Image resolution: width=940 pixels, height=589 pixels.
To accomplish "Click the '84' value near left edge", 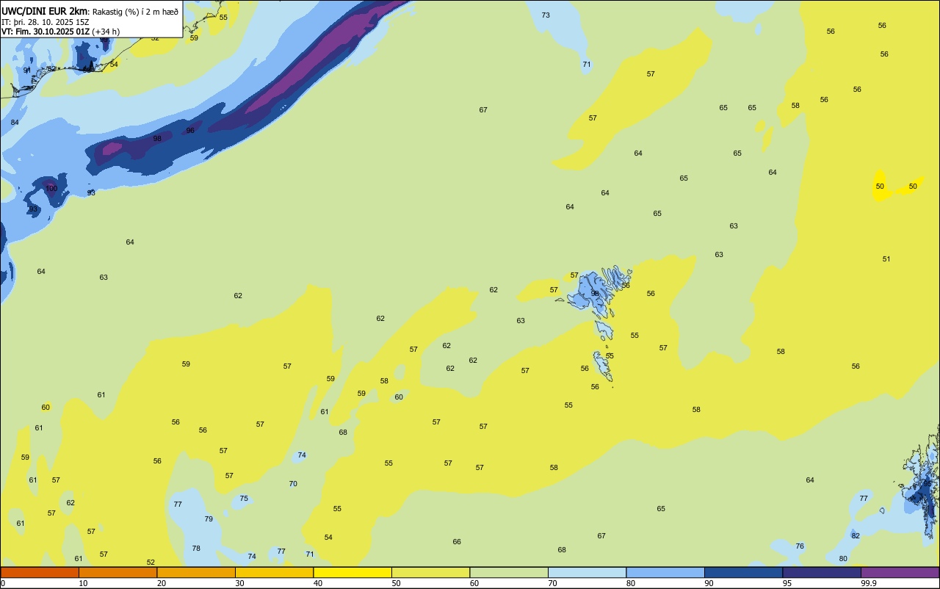I will point(15,122).
